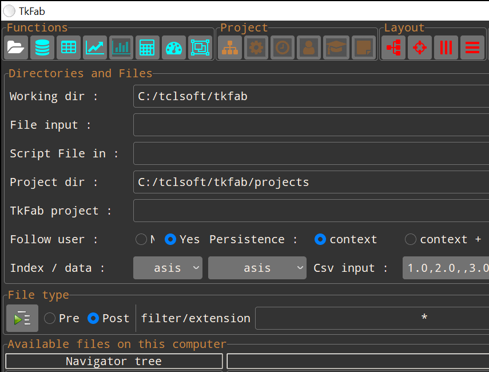Select the Pre file type option

50,318
